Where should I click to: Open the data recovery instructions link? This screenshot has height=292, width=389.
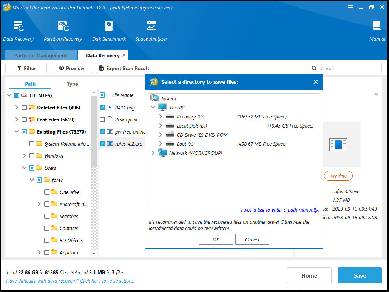pyautogui.click(x=70, y=281)
